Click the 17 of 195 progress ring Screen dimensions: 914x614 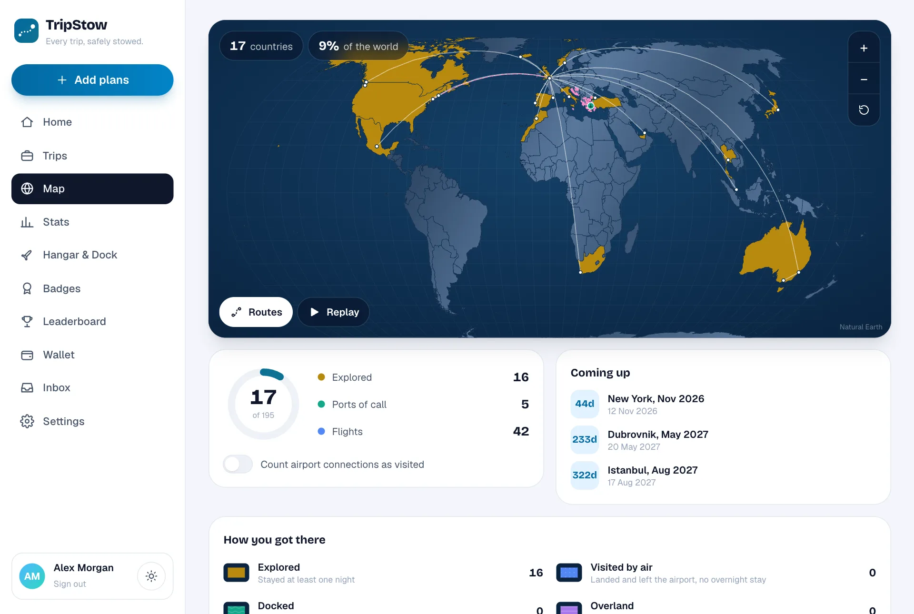(263, 404)
